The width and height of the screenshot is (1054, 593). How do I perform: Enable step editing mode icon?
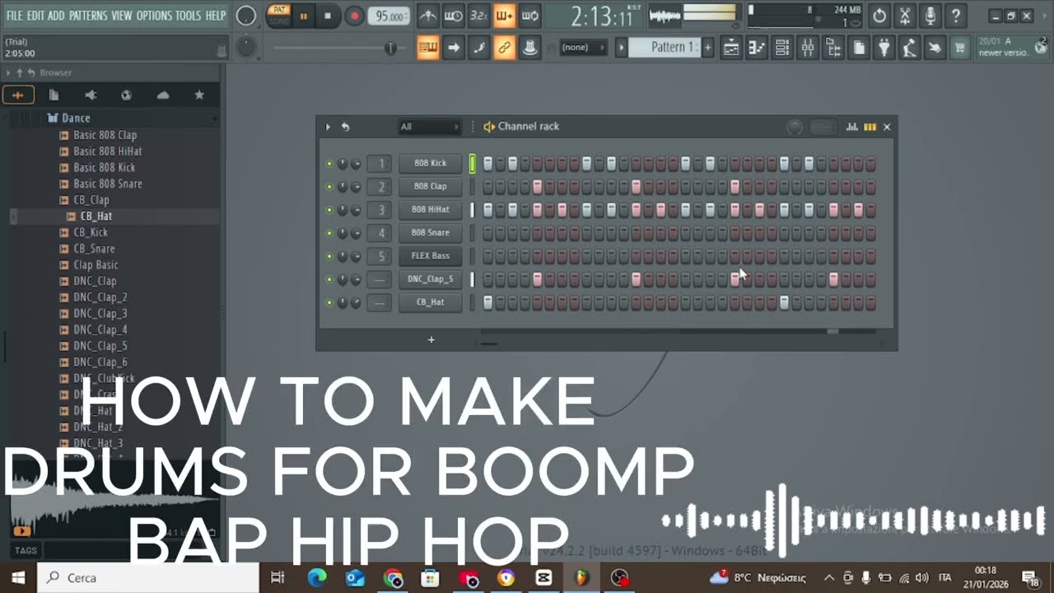(478, 48)
